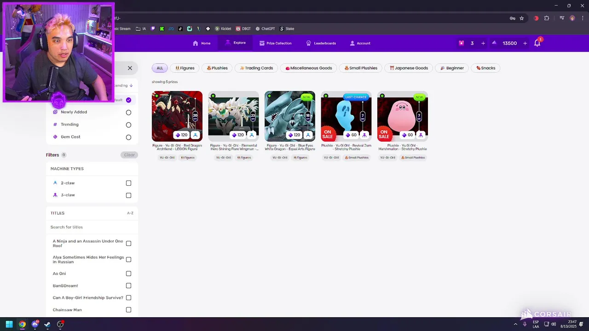Image resolution: width=589 pixels, height=331 pixels.
Task: Click Small Plushies tag under Marshmallon
Action: coord(413,158)
